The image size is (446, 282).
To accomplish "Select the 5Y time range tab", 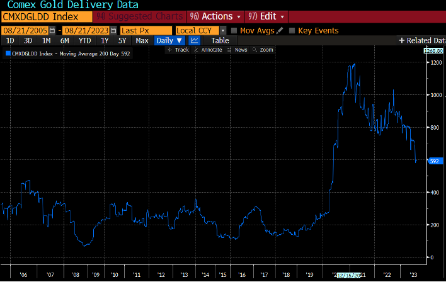I will point(122,40).
